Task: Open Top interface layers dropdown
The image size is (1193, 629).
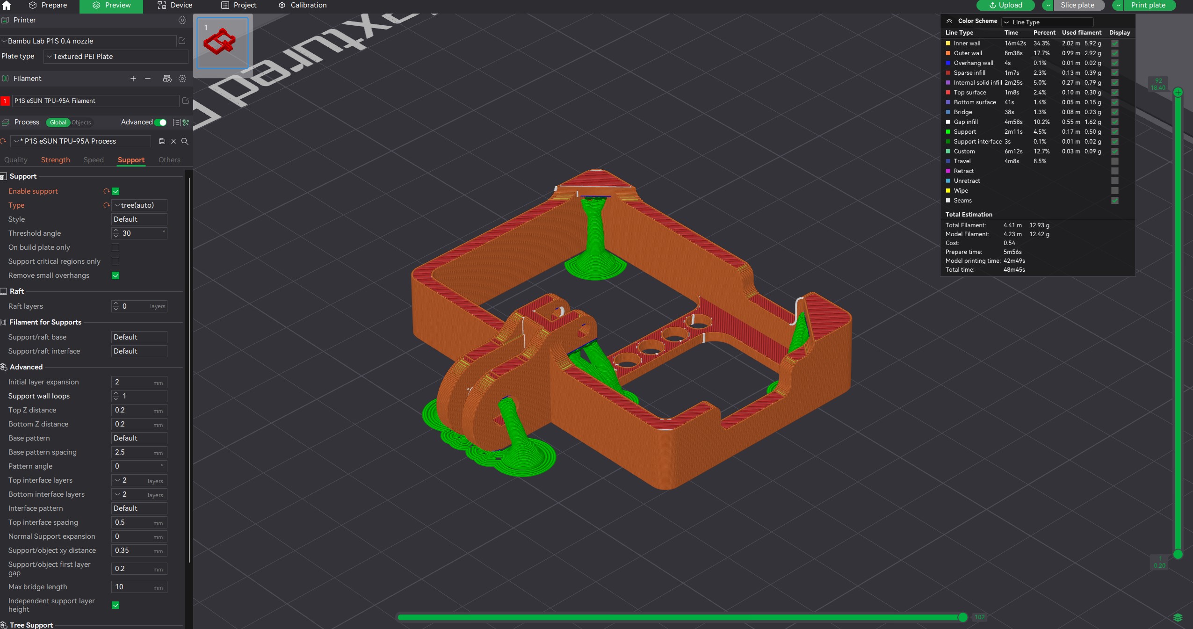Action: [139, 480]
